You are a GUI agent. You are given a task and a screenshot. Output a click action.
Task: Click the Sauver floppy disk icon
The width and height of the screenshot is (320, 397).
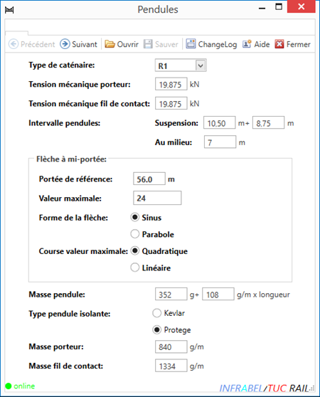[148, 44]
